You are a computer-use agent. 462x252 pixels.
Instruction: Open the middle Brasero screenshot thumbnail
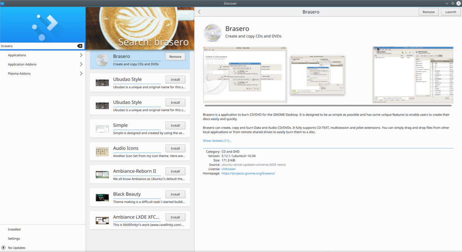318,75
